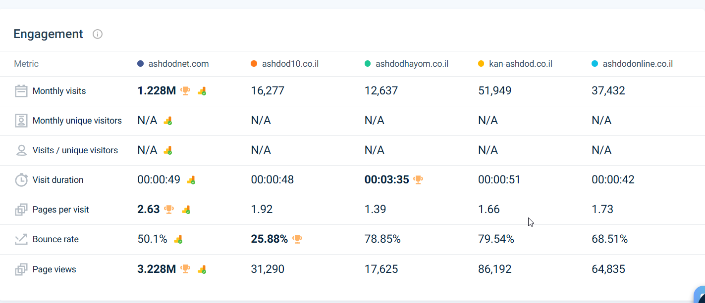The height and width of the screenshot is (303, 705).
Task: Click the 00:03:35 visit duration value
Action: (x=387, y=180)
